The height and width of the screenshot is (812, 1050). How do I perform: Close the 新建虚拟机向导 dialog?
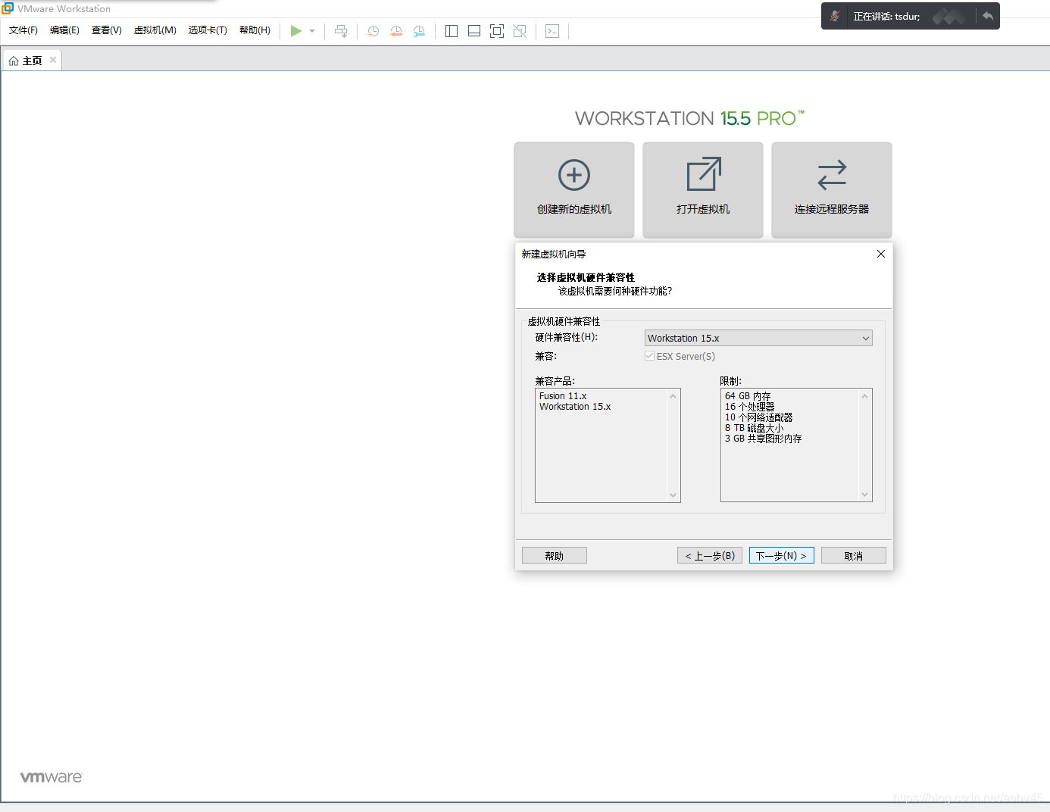[881, 254]
